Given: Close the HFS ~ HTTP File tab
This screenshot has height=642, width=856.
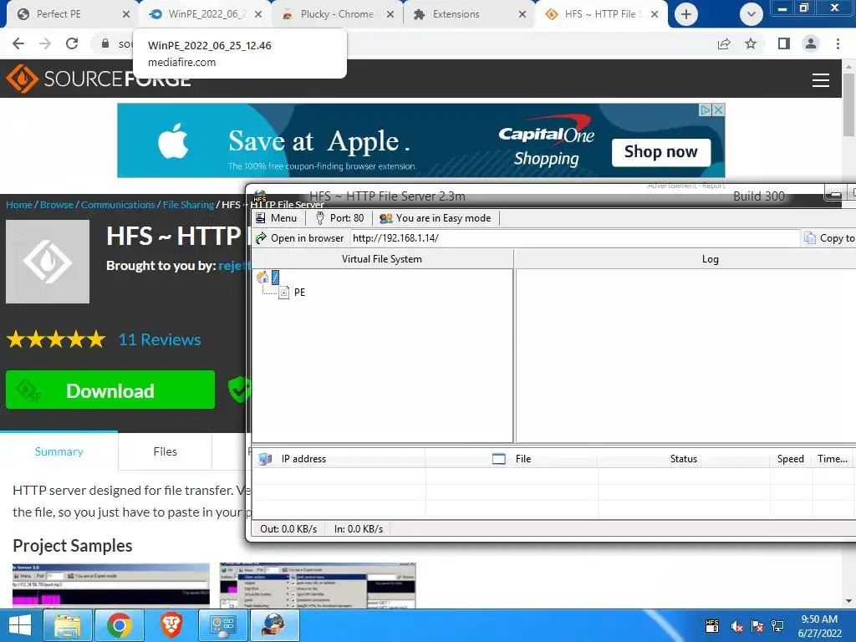Looking at the screenshot, I should [655, 14].
